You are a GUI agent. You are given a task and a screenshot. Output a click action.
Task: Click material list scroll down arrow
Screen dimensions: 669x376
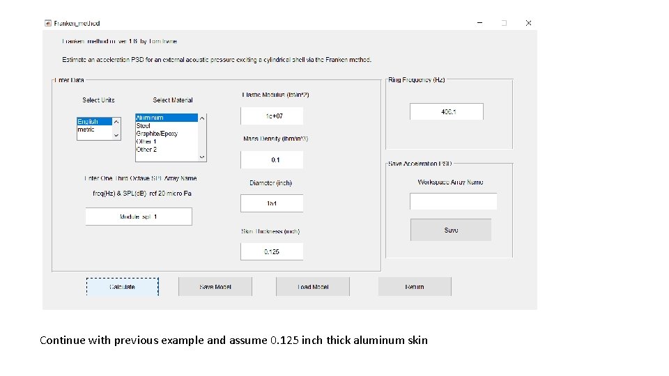tap(202, 157)
